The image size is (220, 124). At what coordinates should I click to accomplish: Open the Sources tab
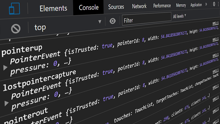click(116, 7)
